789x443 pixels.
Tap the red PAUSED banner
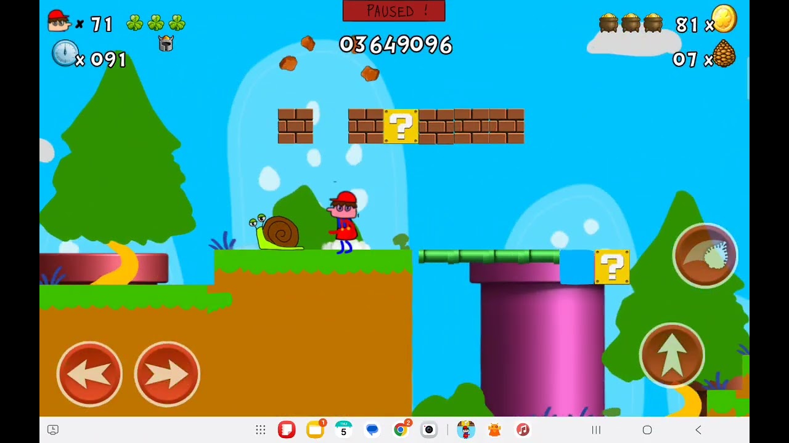tap(394, 11)
